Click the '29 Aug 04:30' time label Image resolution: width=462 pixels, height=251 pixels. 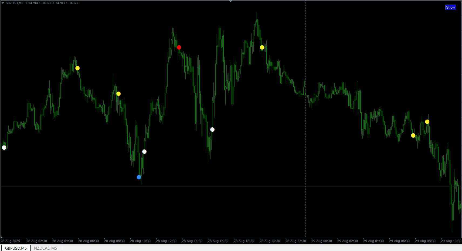point(373,241)
